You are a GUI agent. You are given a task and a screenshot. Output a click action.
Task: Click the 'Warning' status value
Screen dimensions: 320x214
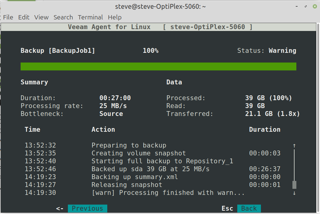click(x=282, y=51)
